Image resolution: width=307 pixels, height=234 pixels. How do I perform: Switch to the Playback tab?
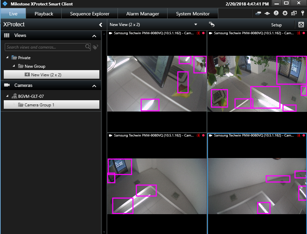pyautogui.click(x=44, y=14)
